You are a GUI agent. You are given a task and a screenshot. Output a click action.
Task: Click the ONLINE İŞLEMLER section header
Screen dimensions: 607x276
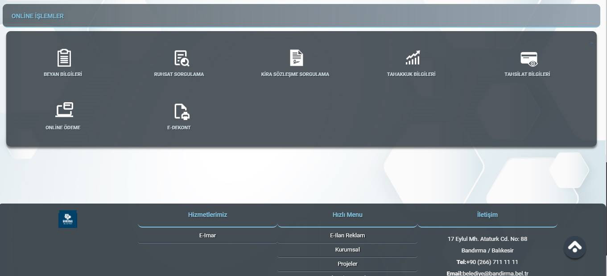[x=37, y=16]
